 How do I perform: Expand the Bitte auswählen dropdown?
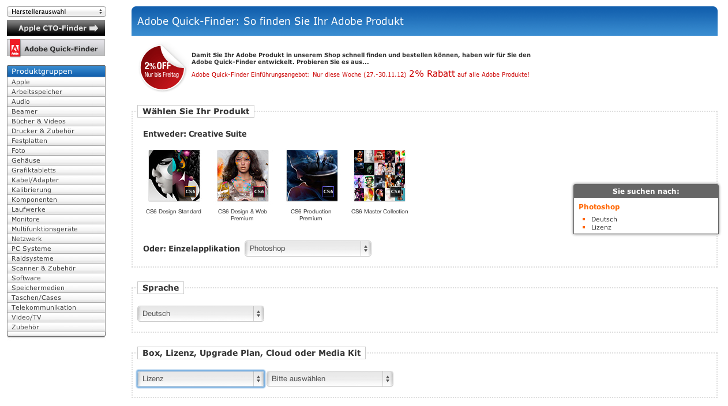pos(329,379)
